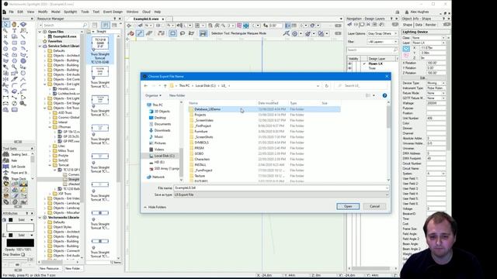Viewport: 497px width, 279px height.
Task: Open the Save as type dropdown
Action: tap(281, 195)
